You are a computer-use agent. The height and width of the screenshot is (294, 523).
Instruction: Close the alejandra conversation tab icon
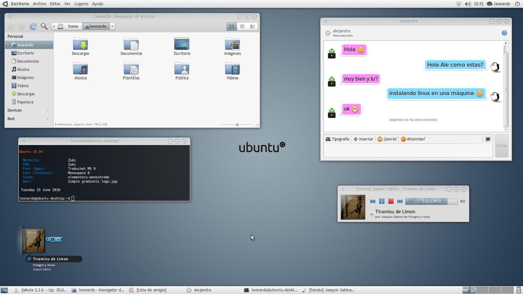coord(328,33)
